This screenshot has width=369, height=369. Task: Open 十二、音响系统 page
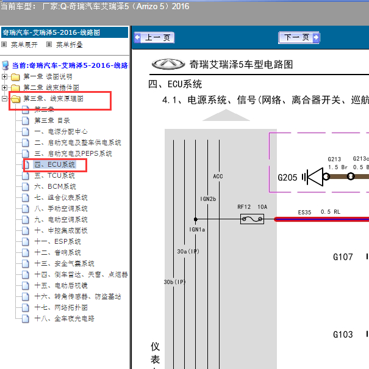(x=58, y=252)
